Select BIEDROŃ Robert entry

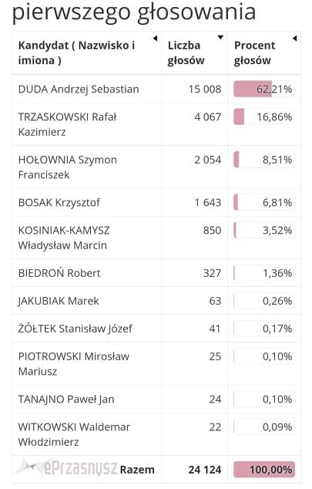pos(59,273)
